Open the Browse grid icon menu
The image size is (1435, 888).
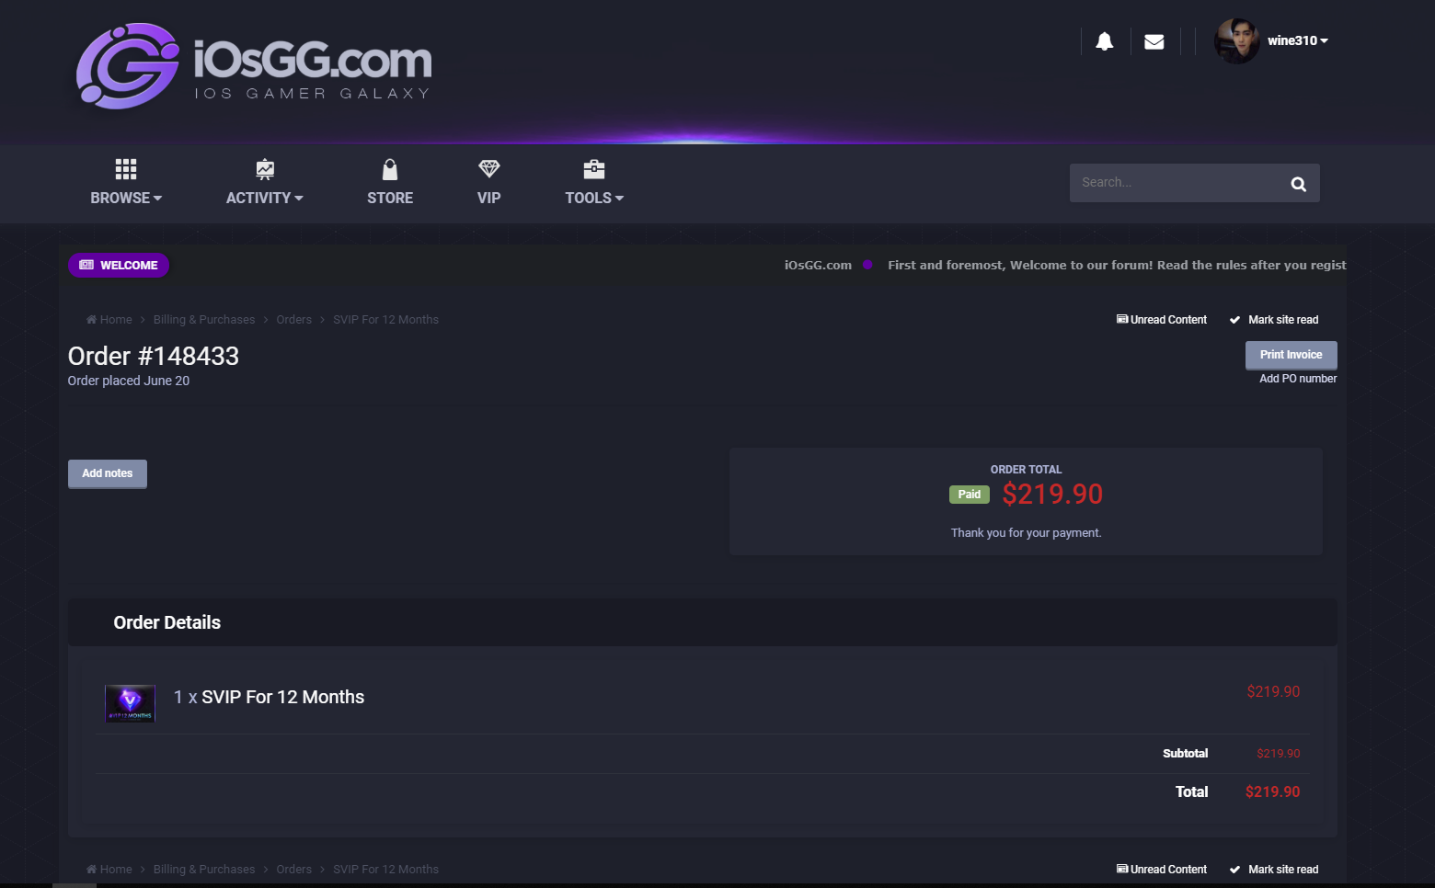click(126, 168)
